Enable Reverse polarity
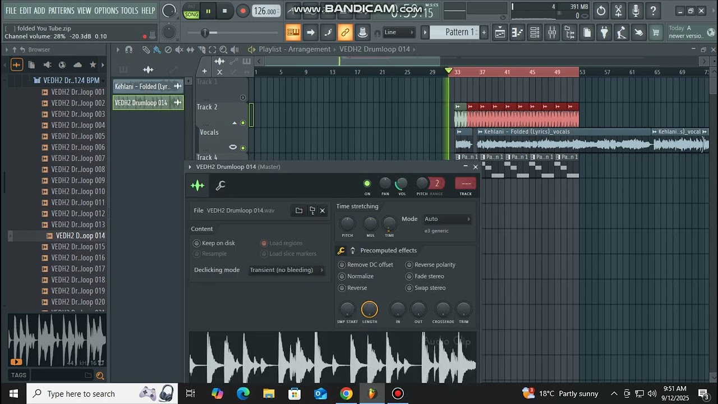Screen dimensions: 718x404 pyautogui.click(x=431, y=265)
